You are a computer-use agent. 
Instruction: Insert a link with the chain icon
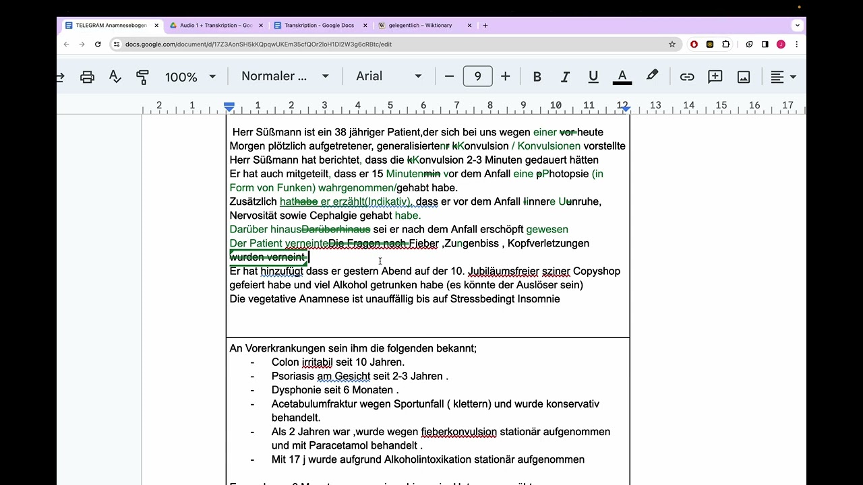click(687, 77)
